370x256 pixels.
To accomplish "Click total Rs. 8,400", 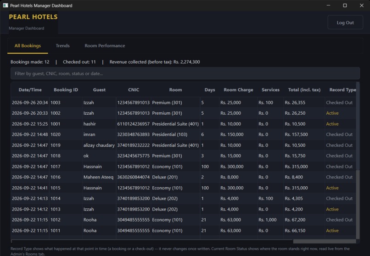I will click(293, 177).
